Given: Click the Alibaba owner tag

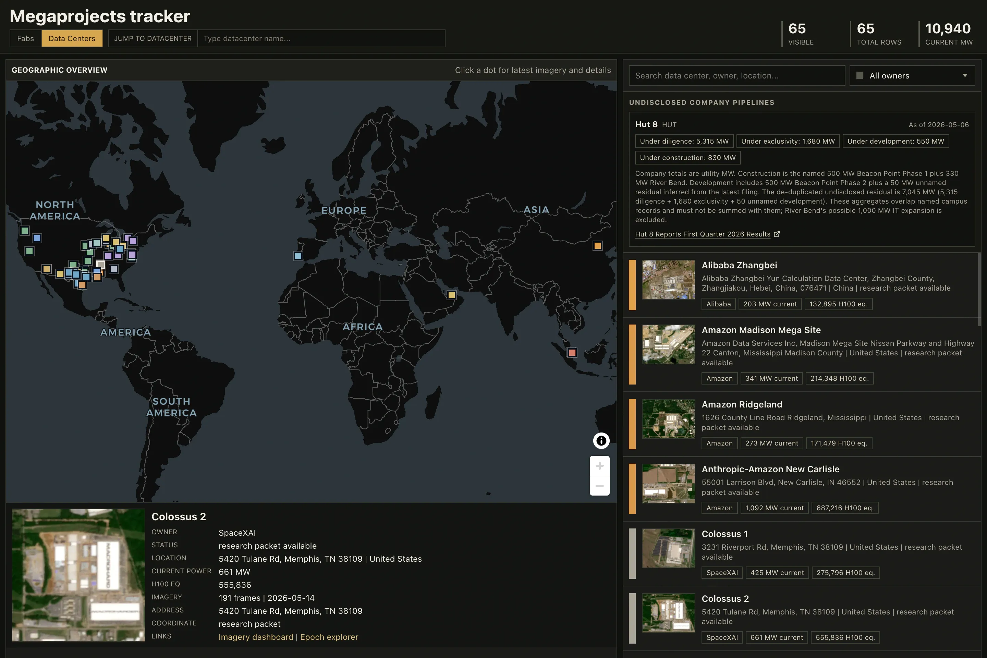Looking at the screenshot, I should (x=718, y=304).
